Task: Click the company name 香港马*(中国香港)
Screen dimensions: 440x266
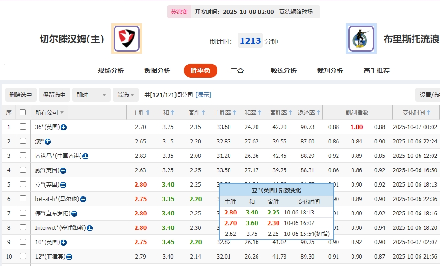Action: pyautogui.click(x=58, y=156)
